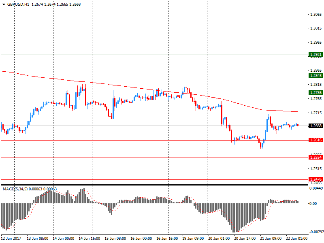Click the 15 Jun 08:00 time label
This screenshot has width=324, height=243.
click(115, 239)
